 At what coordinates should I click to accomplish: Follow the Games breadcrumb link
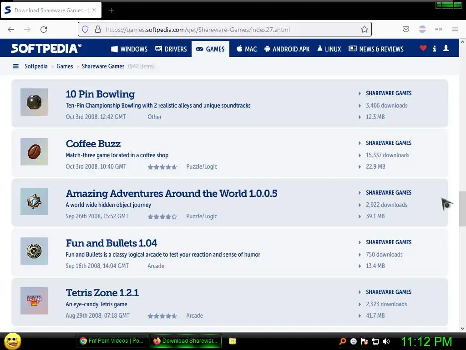[65, 66]
